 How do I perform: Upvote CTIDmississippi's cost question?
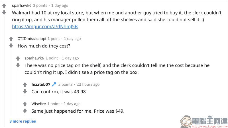pyautogui.click(x=11, y=39)
